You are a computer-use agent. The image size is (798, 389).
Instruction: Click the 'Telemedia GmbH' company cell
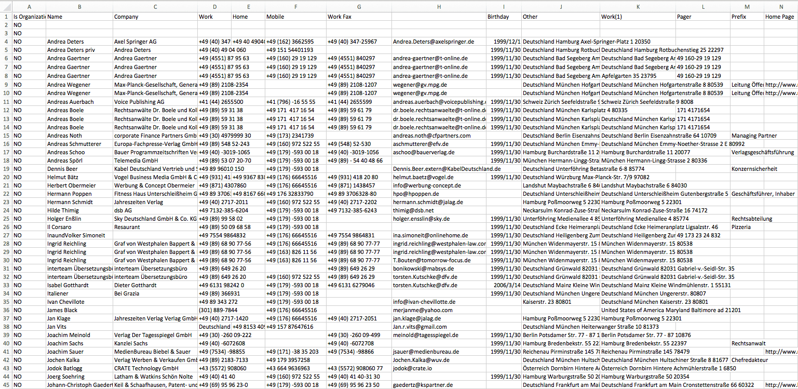click(155, 160)
